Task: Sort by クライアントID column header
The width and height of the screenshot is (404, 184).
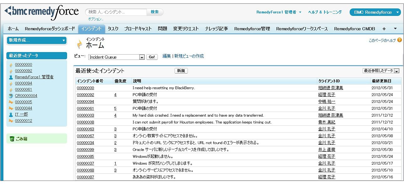Action: (x=329, y=81)
